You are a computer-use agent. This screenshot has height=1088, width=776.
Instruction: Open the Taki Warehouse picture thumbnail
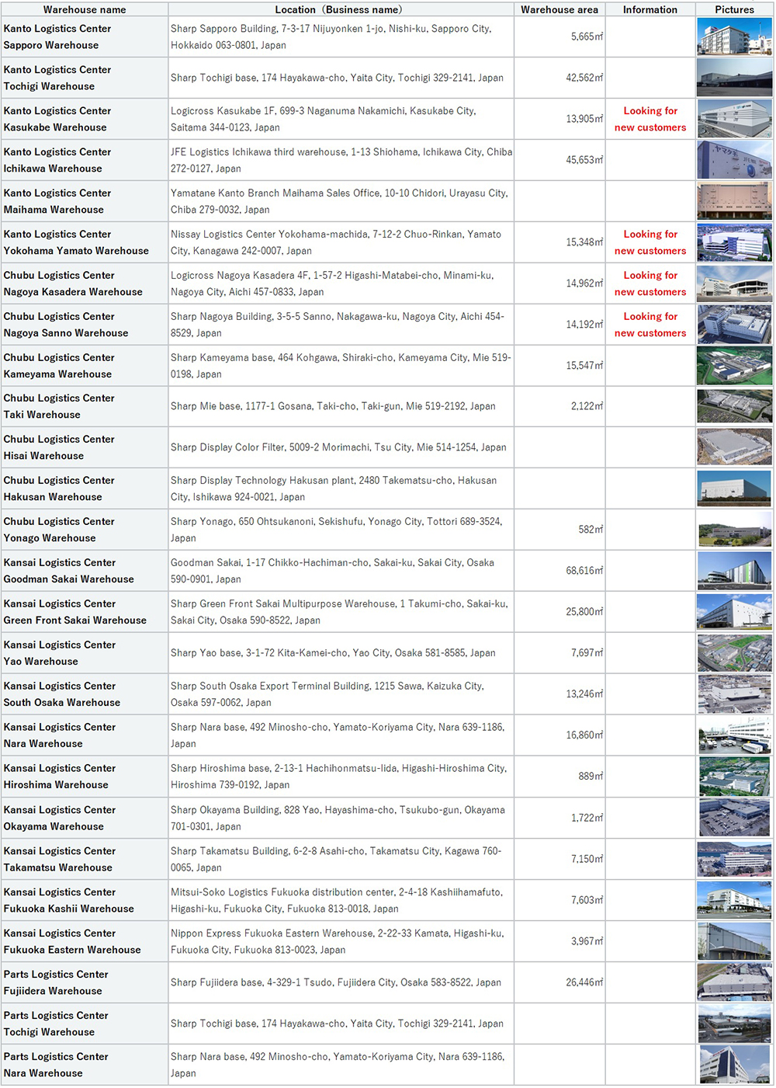[734, 406]
